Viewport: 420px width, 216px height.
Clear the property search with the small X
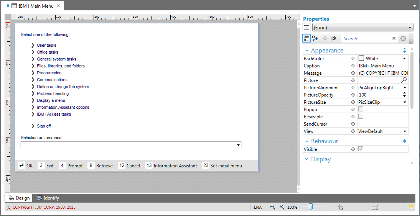(x=394, y=39)
